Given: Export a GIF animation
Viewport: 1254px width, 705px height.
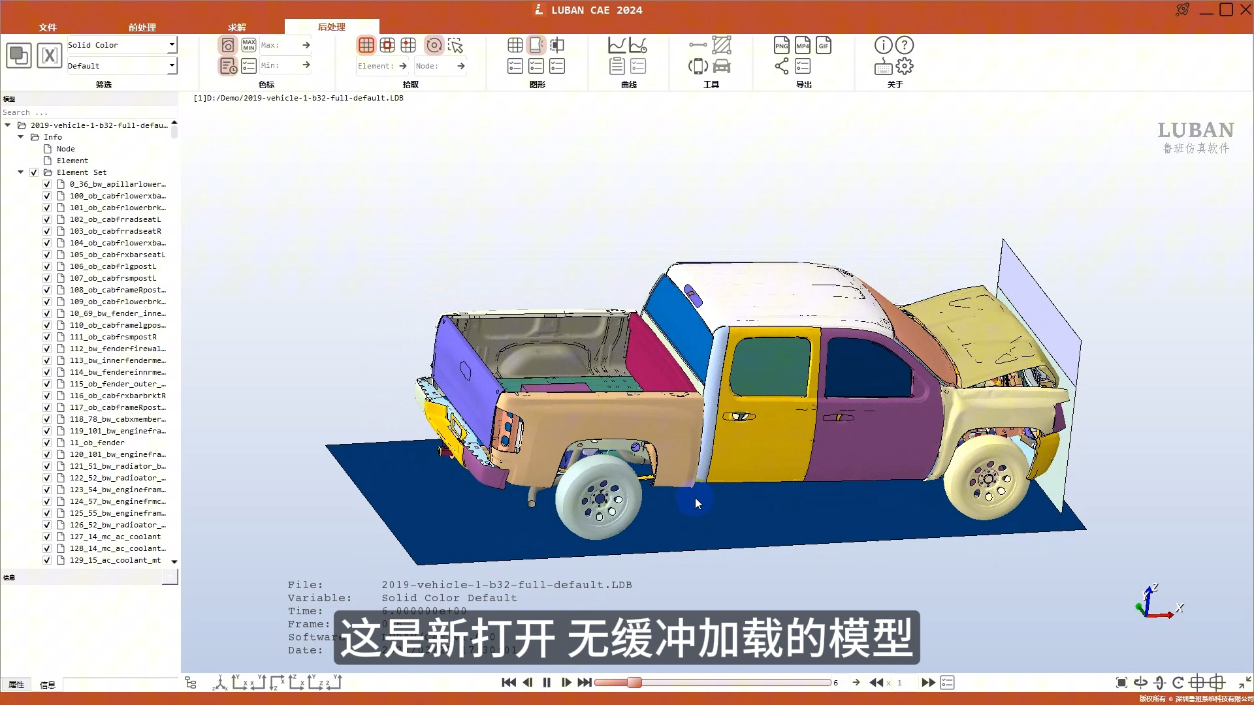Looking at the screenshot, I should click(824, 44).
